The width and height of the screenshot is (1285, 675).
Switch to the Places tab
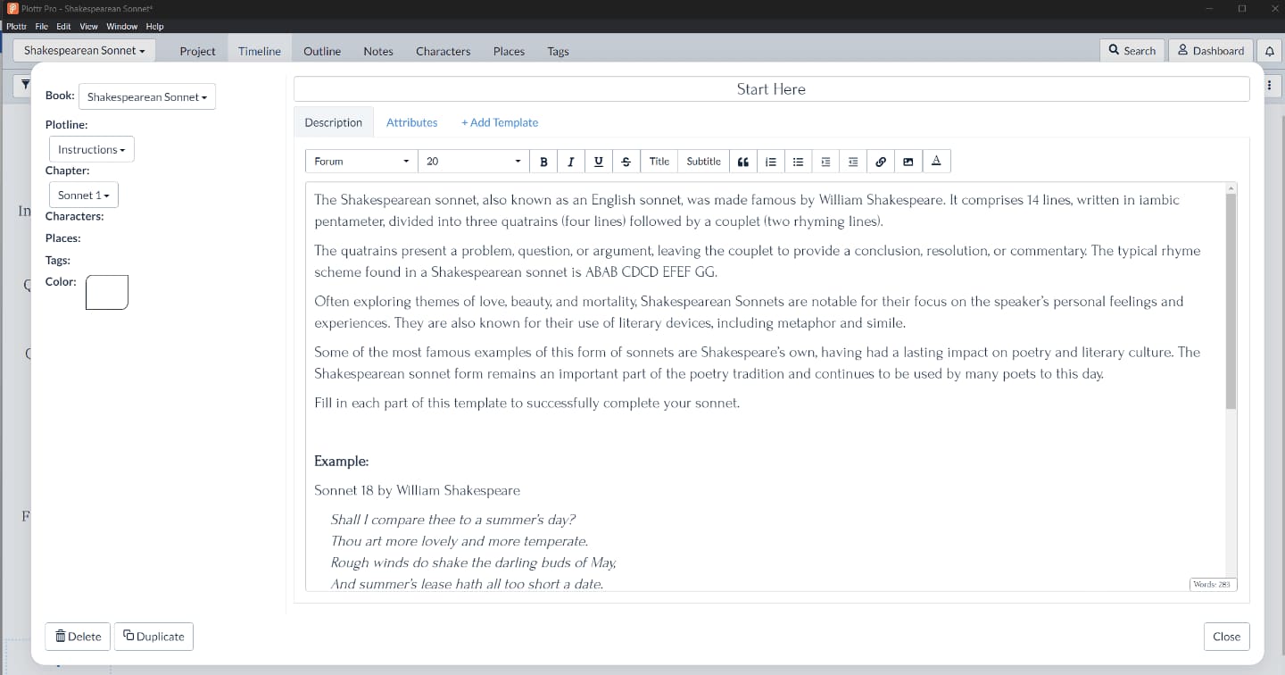509,51
